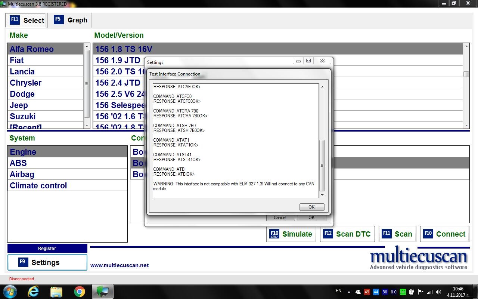Show hidden tray icons arrow

[349, 292]
